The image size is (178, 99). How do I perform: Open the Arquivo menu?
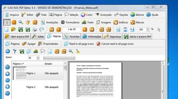(x=12, y=15)
